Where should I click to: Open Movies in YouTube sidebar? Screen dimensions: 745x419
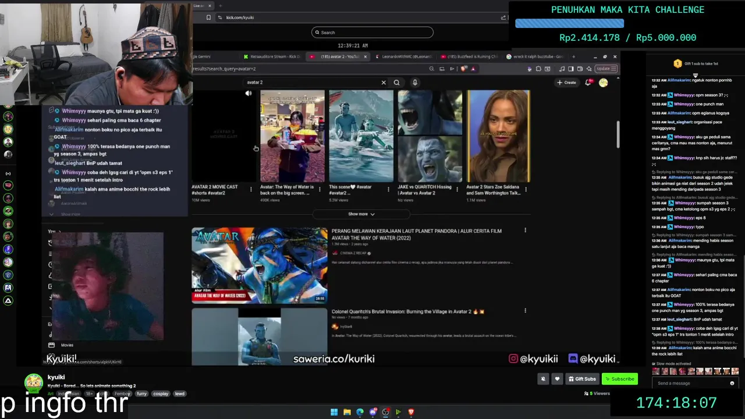pyautogui.click(x=67, y=345)
